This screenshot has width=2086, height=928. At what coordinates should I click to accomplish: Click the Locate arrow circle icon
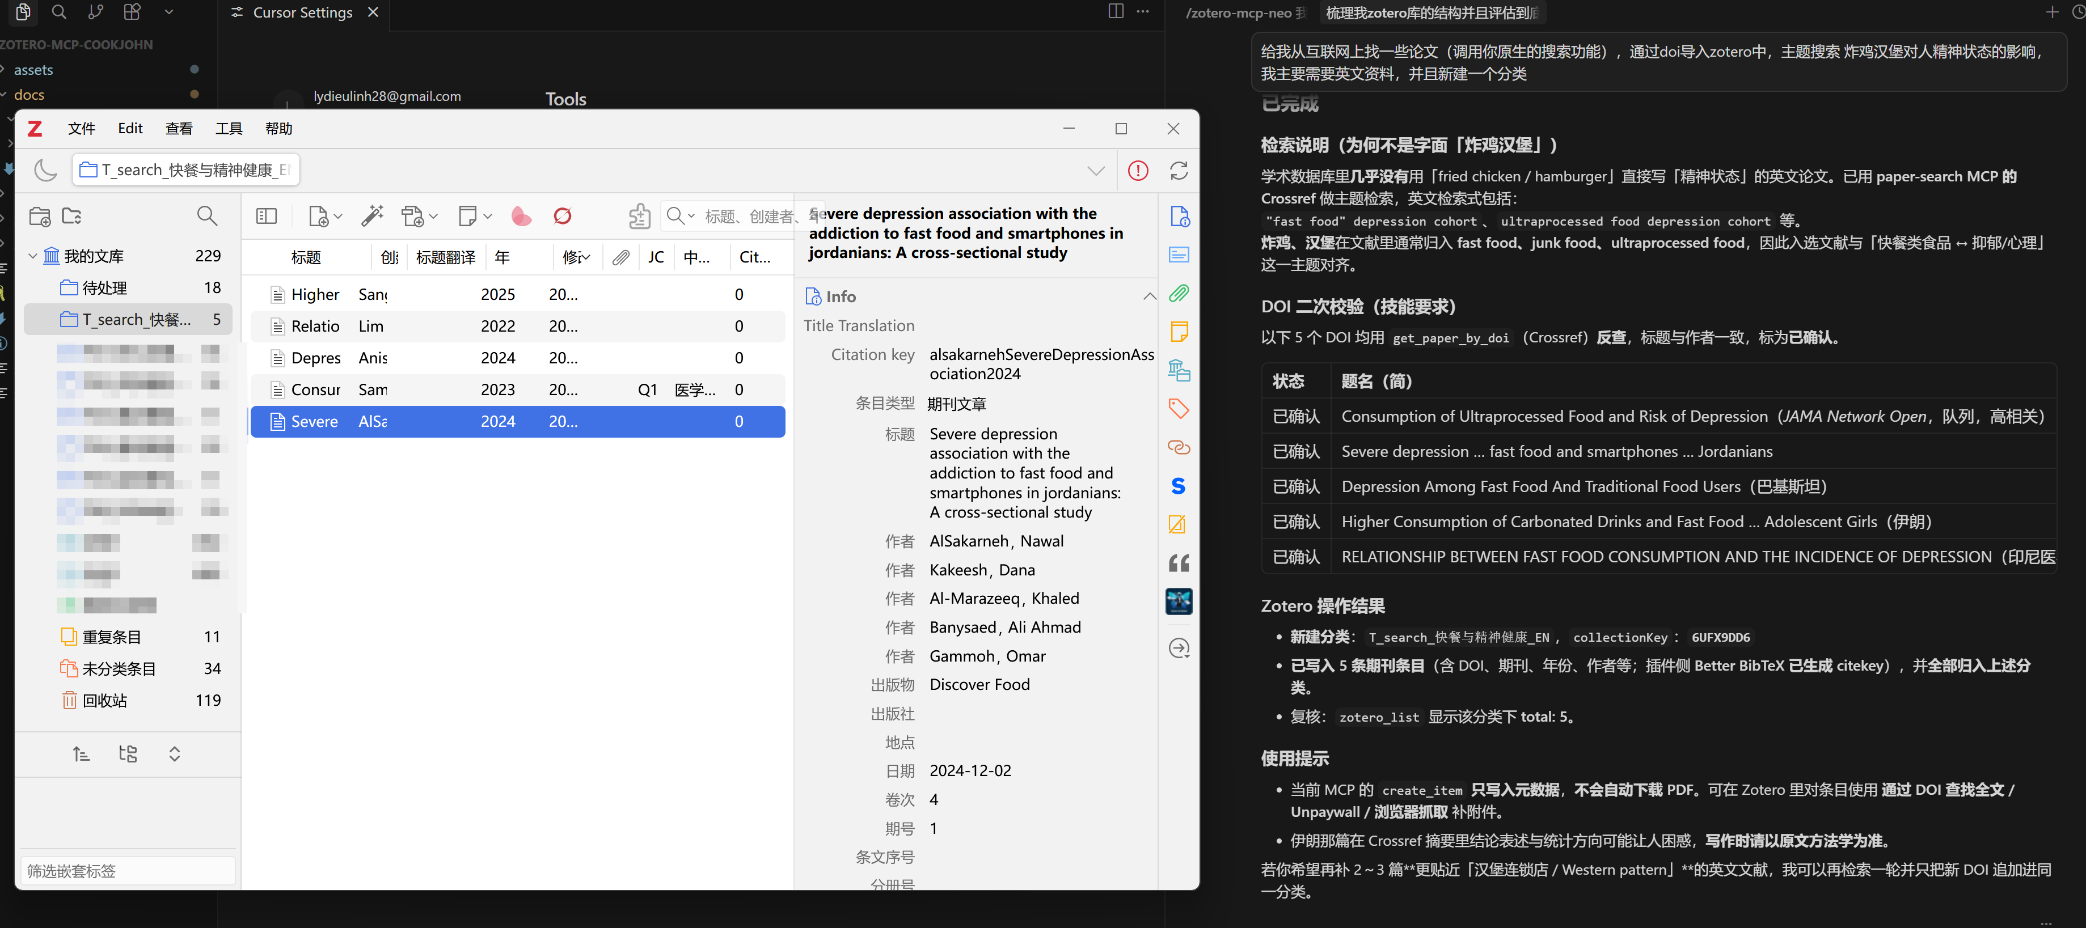pos(1179,648)
